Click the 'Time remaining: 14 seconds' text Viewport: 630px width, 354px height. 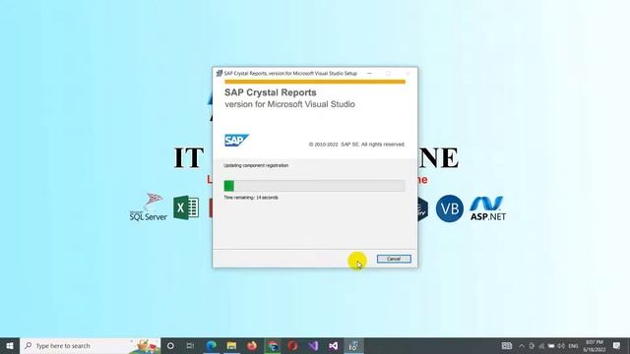251,198
